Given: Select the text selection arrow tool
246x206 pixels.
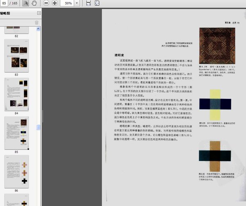Looking at the screenshot, I should click(x=26, y=3).
